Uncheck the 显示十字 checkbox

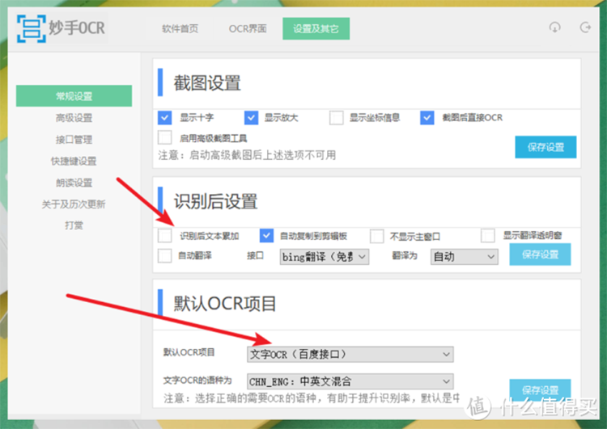[x=165, y=117]
